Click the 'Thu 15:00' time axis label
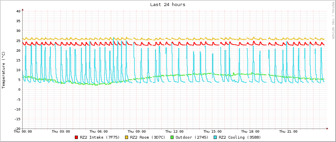 212,131
